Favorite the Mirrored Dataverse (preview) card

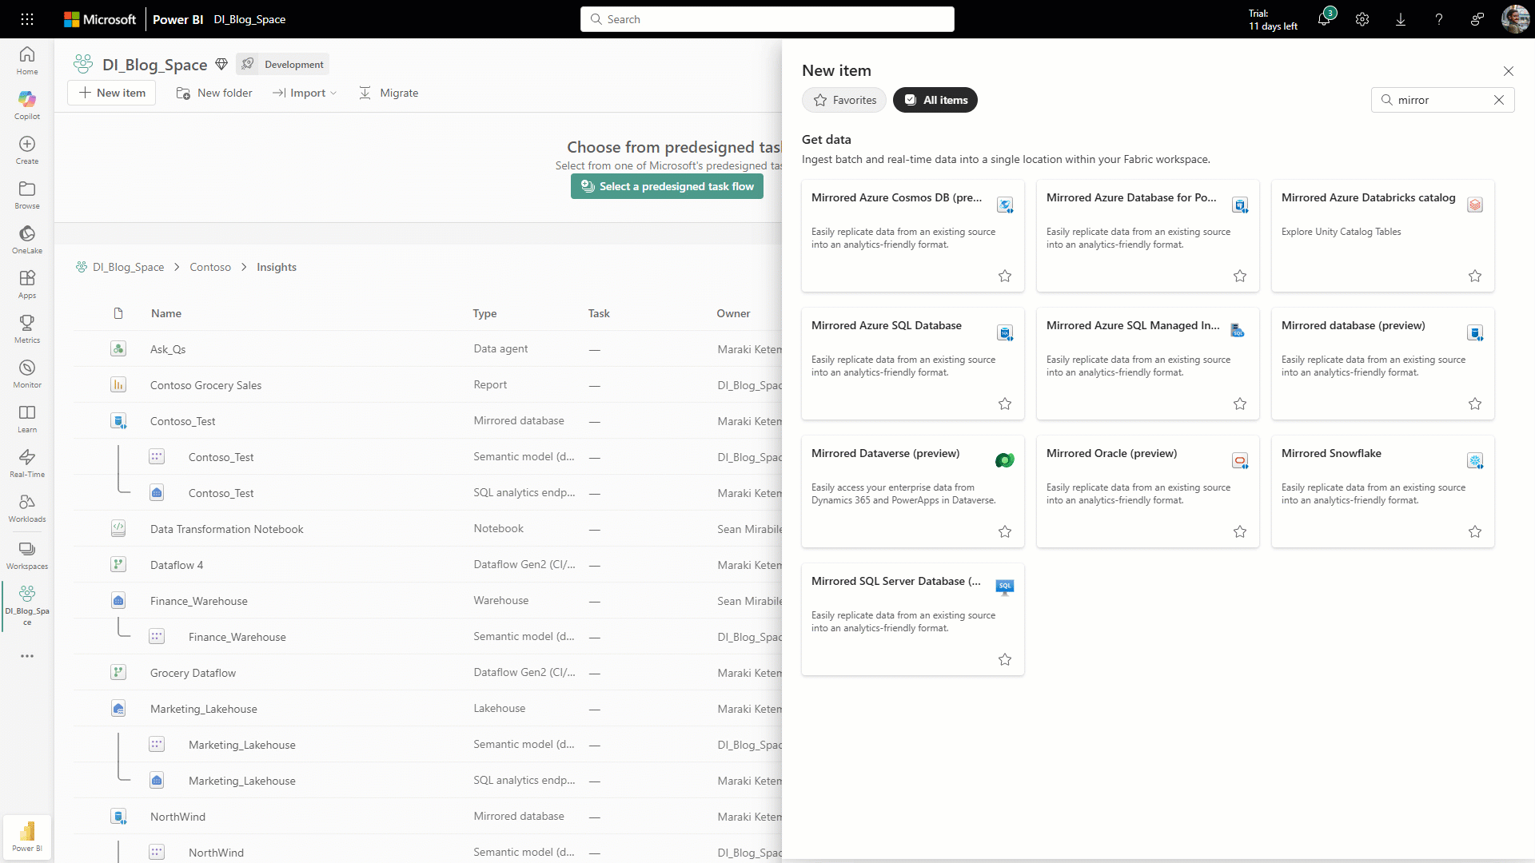[1005, 531]
